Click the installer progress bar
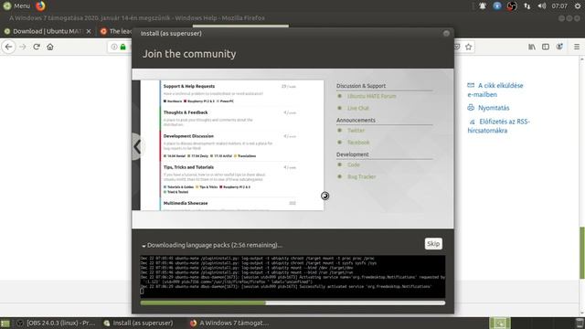Screen dimensions: 585x329 point(292,302)
